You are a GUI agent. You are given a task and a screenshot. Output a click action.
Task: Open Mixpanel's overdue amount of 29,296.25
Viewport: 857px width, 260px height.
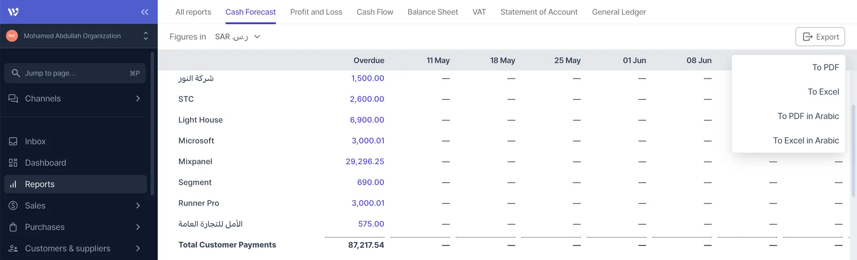click(365, 161)
